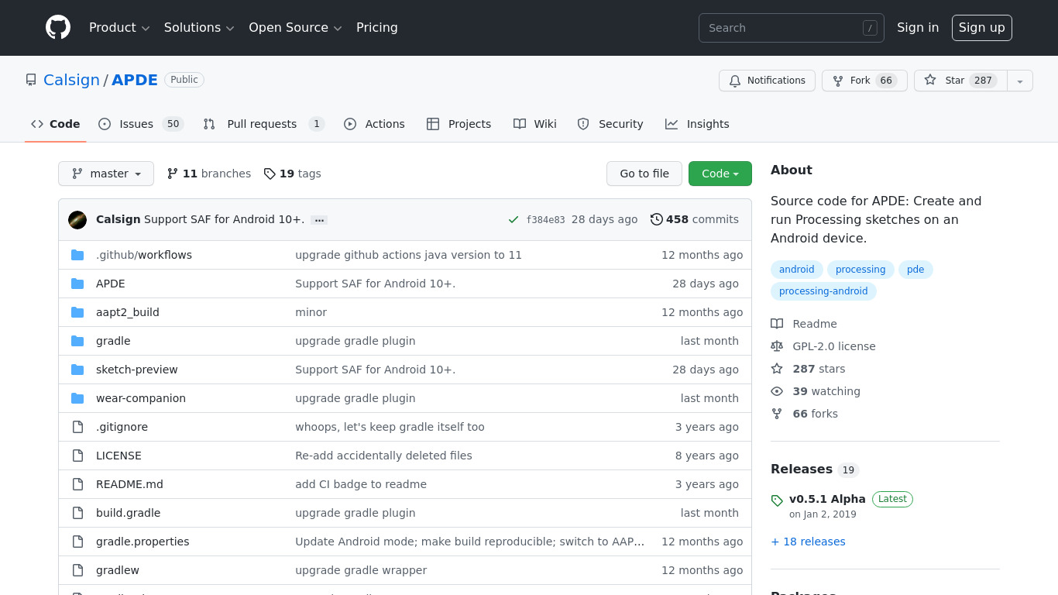Click the Sign up button

(x=982, y=27)
